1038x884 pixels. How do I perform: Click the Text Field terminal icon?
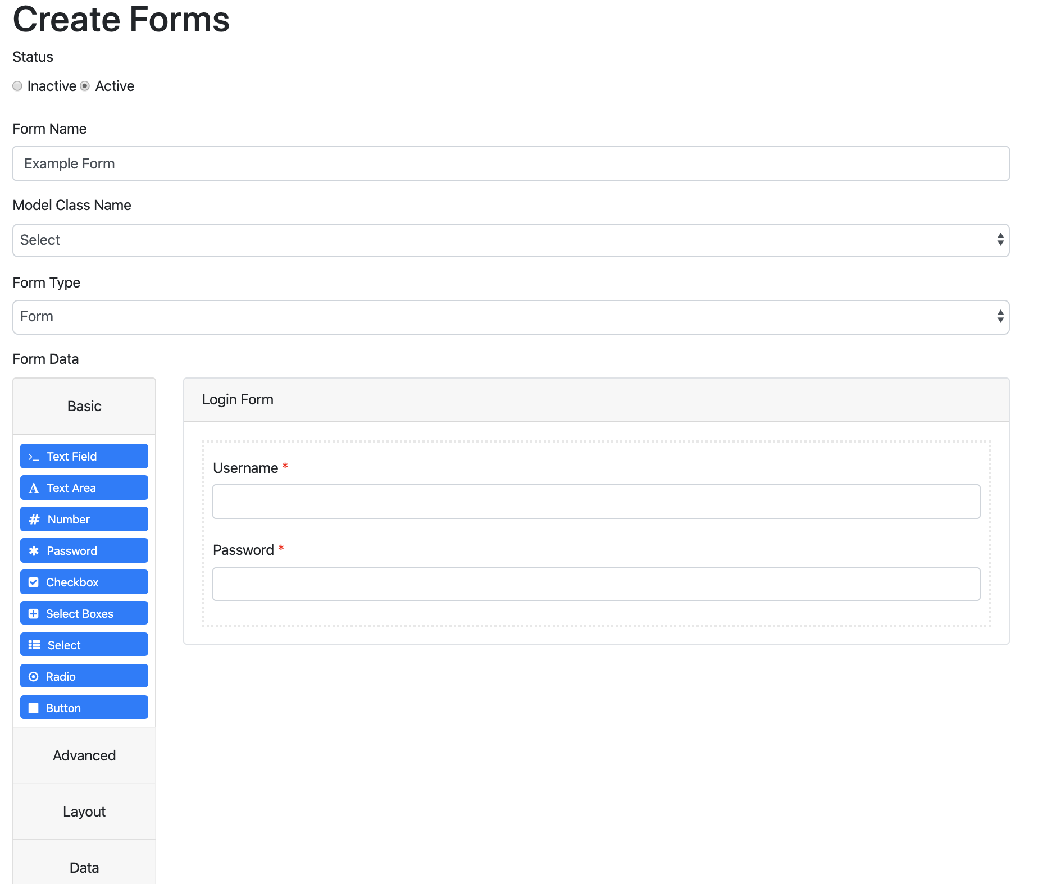(x=34, y=457)
